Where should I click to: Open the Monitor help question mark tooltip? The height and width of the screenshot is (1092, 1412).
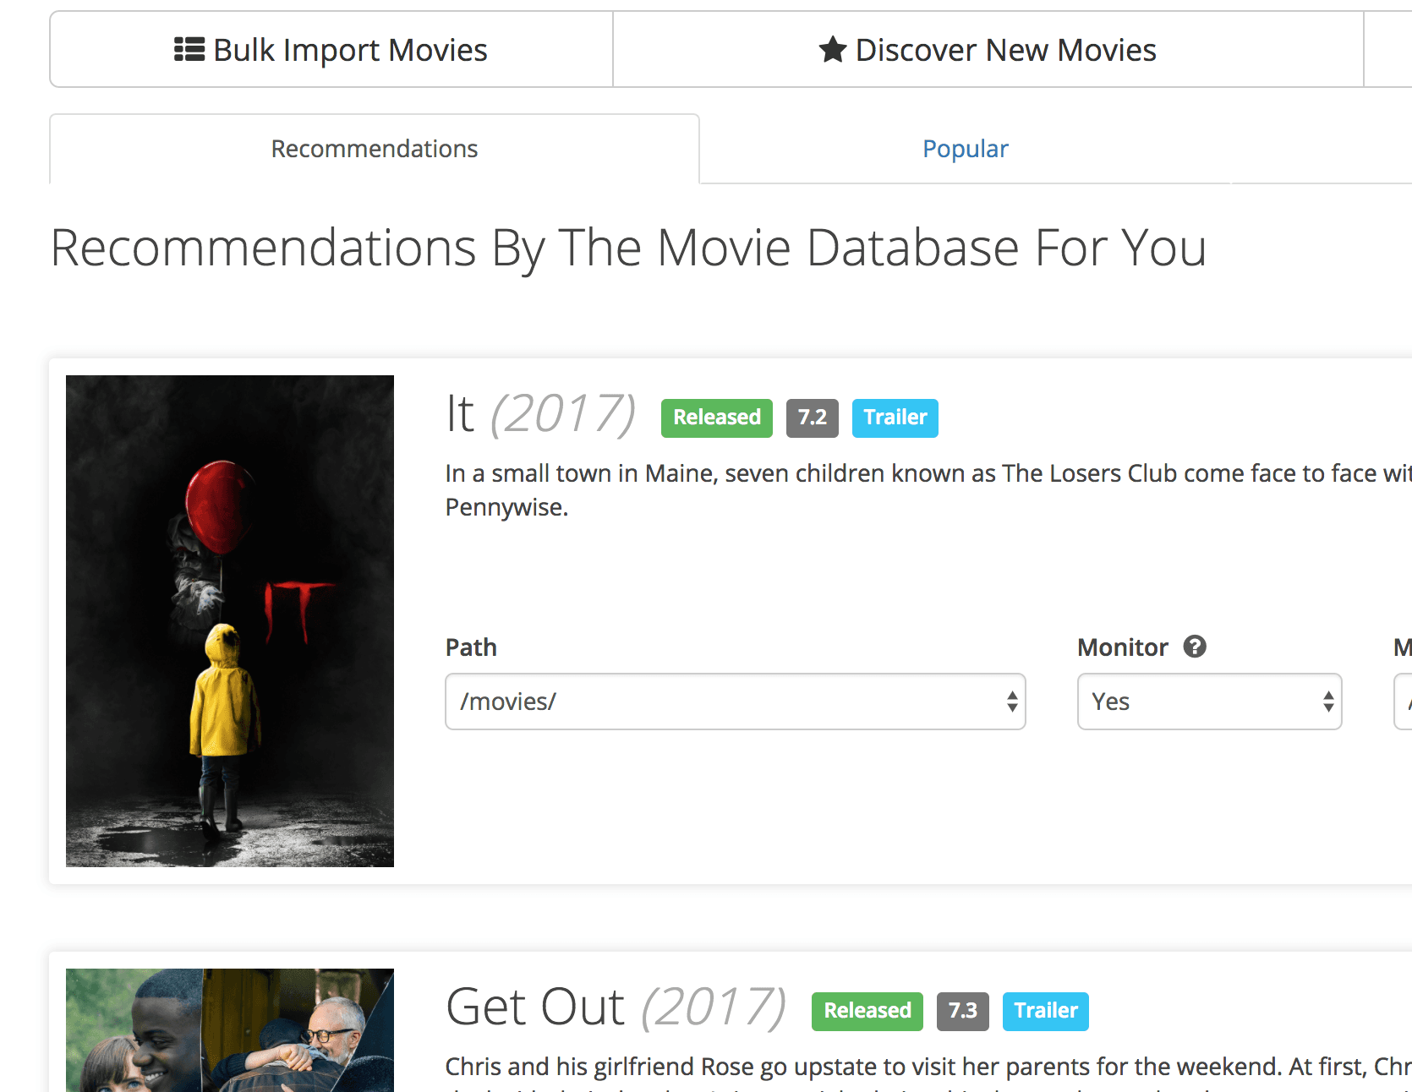pos(1196,647)
